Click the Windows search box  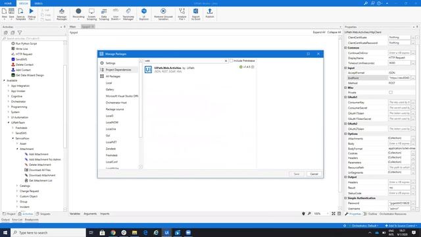tap(48, 232)
